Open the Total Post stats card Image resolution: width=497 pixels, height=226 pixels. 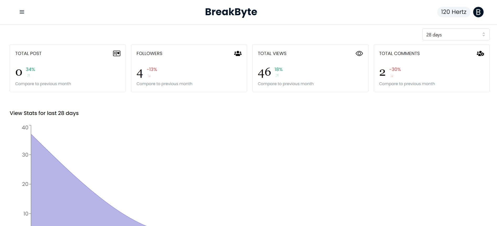pos(68,68)
